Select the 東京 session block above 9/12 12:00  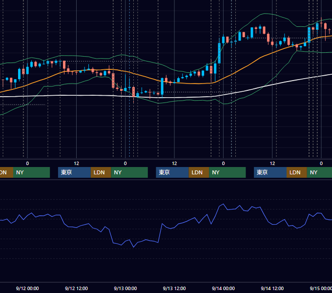74,172
